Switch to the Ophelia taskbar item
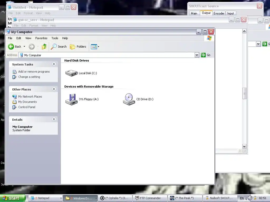This screenshot has width=270, height=202. coord(115,198)
